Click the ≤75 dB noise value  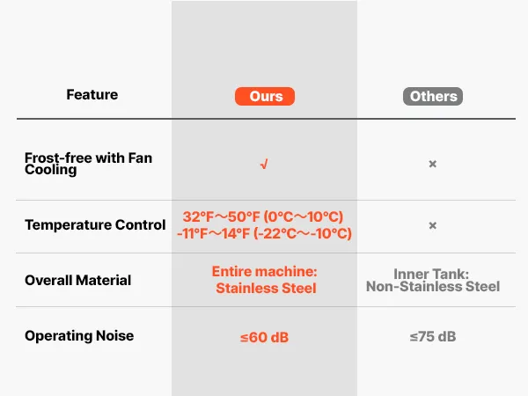click(x=432, y=336)
